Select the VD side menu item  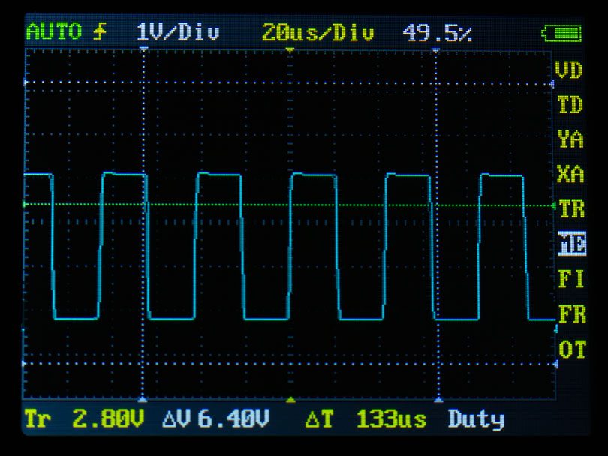pos(568,70)
